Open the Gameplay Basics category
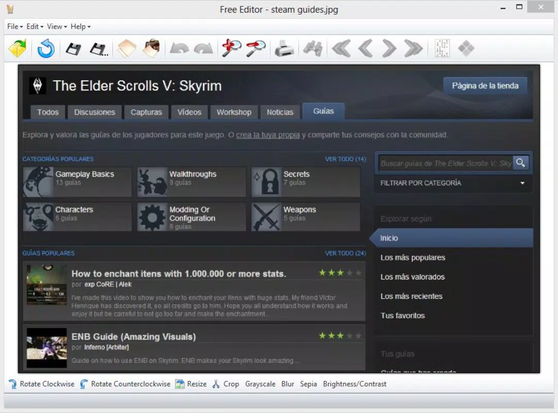The width and height of the screenshot is (558, 413). tap(77, 182)
